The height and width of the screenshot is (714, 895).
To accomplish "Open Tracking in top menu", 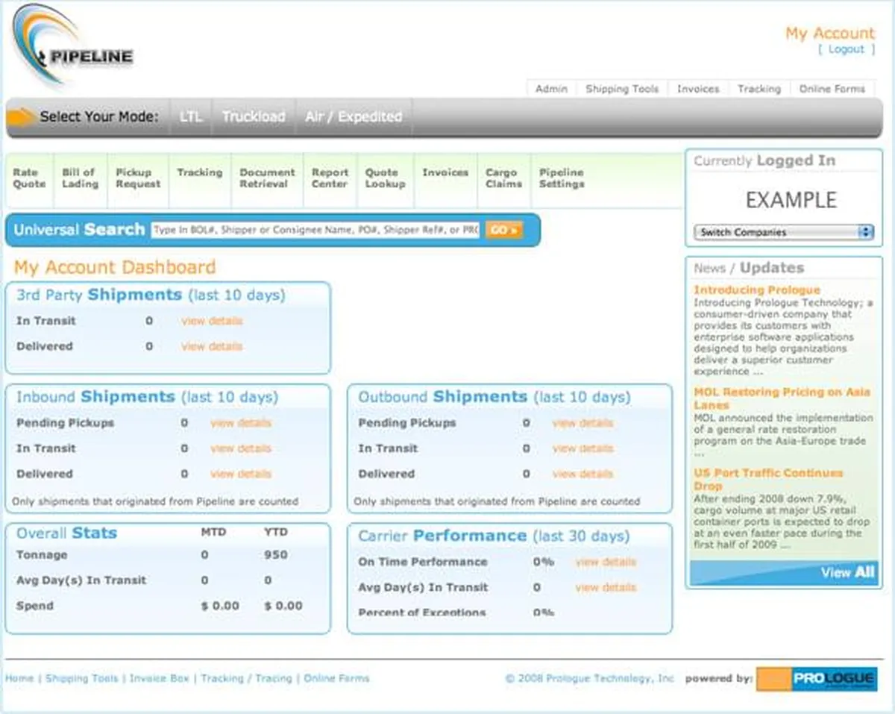I will coord(759,88).
